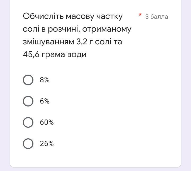Click the word 'Обчисліть' in the question
Image resolution: width=191 pixels, height=171 pixels.
tap(43, 16)
